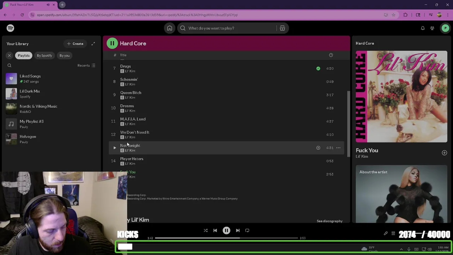Select the By you filter chip

pos(64,56)
